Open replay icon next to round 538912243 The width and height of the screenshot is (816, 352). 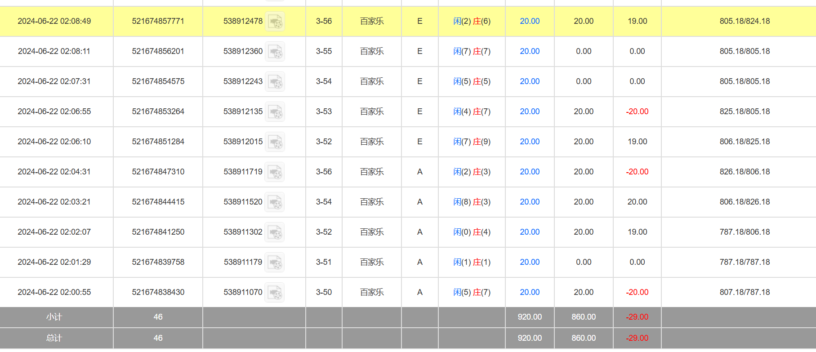coord(275,82)
